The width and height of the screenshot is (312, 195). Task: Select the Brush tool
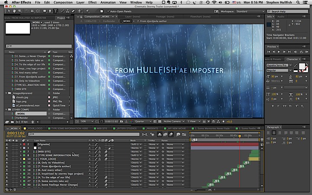click(63, 11)
